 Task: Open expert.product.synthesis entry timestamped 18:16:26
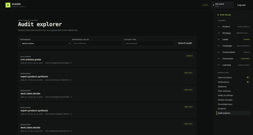click(107, 110)
